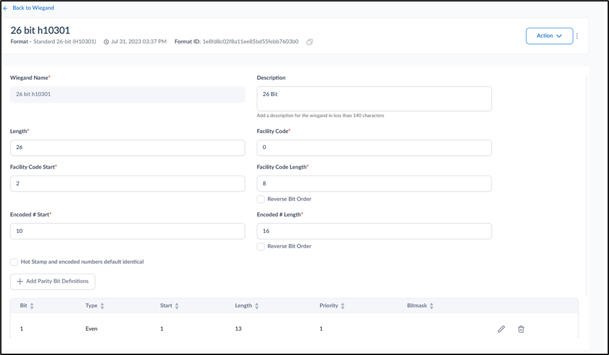Sort the table by Priority column

[x=343, y=306]
